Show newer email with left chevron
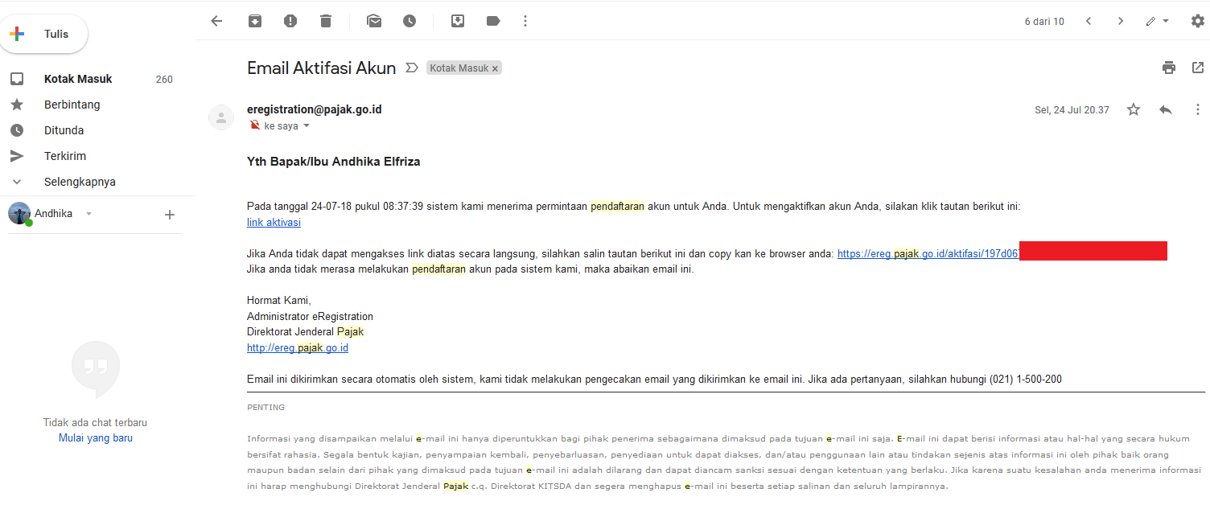Image resolution: width=1210 pixels, height=505 pixels. [1089, 21]
